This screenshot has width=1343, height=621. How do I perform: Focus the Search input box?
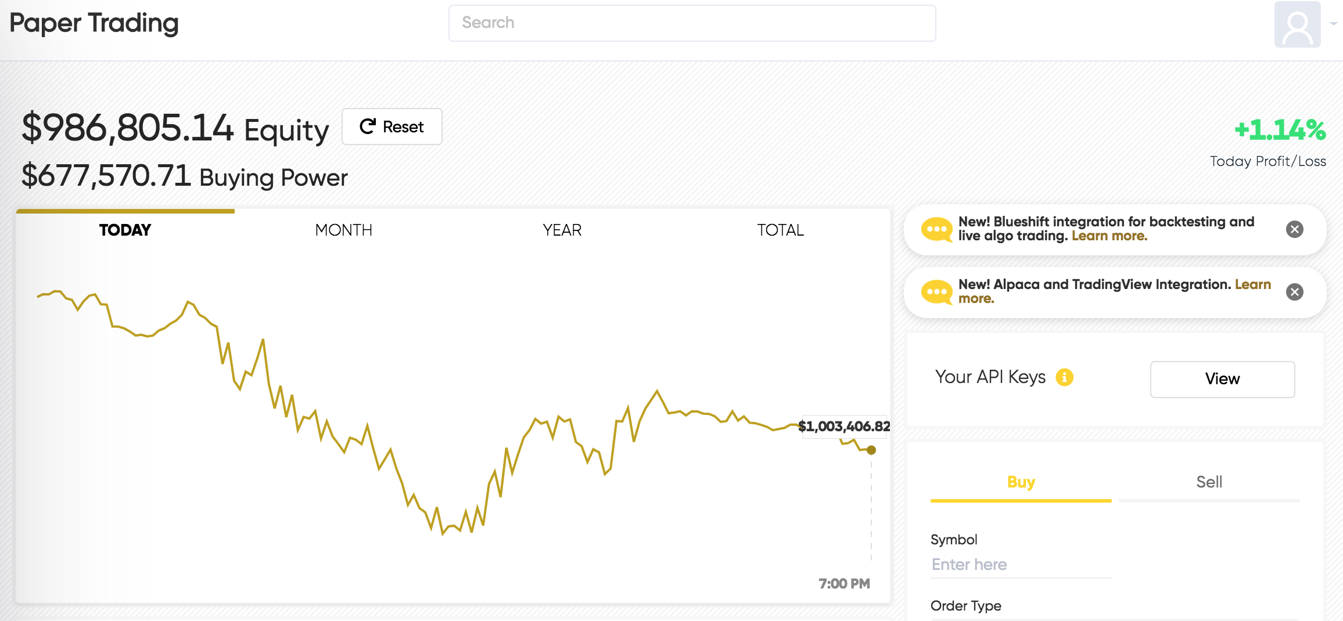pos(692,23)
